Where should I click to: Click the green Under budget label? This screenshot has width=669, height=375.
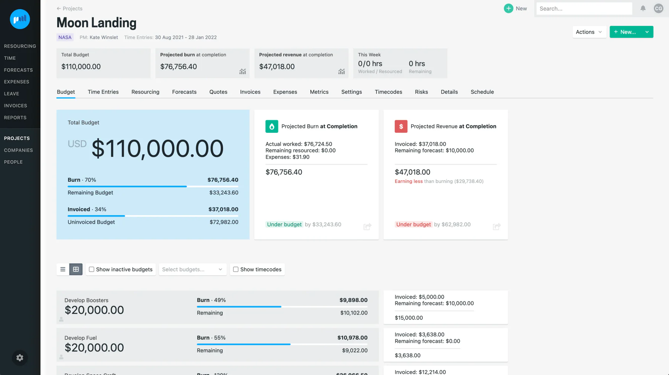click(x=284, y=224)
